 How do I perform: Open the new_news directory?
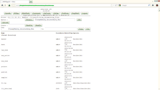tap(4, 61)
